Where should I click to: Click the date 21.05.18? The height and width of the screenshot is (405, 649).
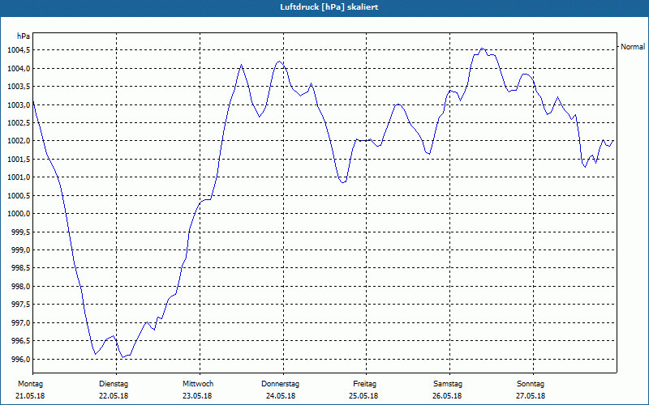(30, 396)
